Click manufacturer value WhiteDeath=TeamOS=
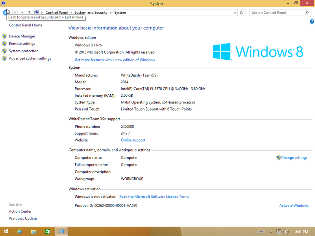Image resolution: width=315 pixels, height=236 pixels. [x=140, y=75]
